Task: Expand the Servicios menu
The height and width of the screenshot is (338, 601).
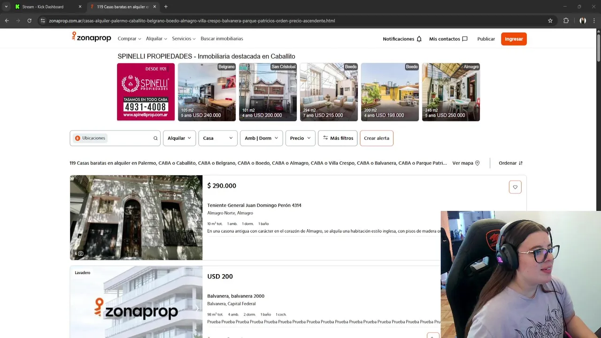Action: click(184, 38)
